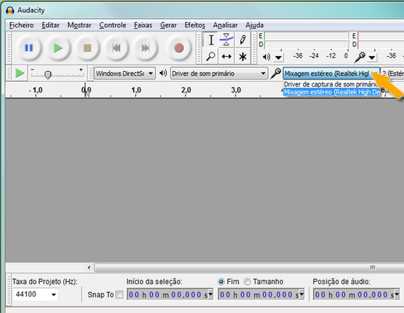Skip to start of track
The width and height of the screenshot is (404, 313).
pos(117,48)
